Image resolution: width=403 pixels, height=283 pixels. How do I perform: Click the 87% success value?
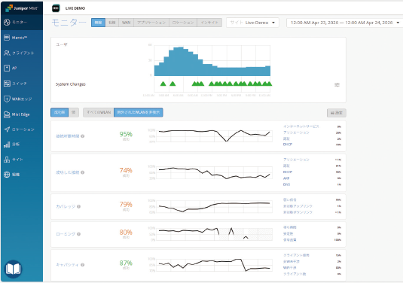(126, 263)
